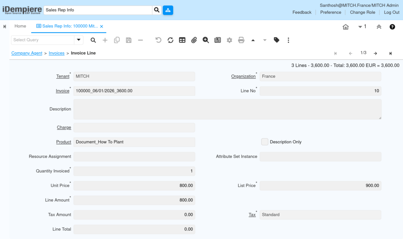Click the Product field Document_How To Plant

point(134,142)
